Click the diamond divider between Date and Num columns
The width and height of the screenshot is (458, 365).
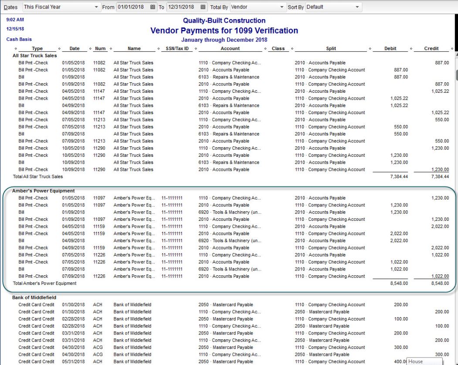pyautogui.click(x=90, y=49)
